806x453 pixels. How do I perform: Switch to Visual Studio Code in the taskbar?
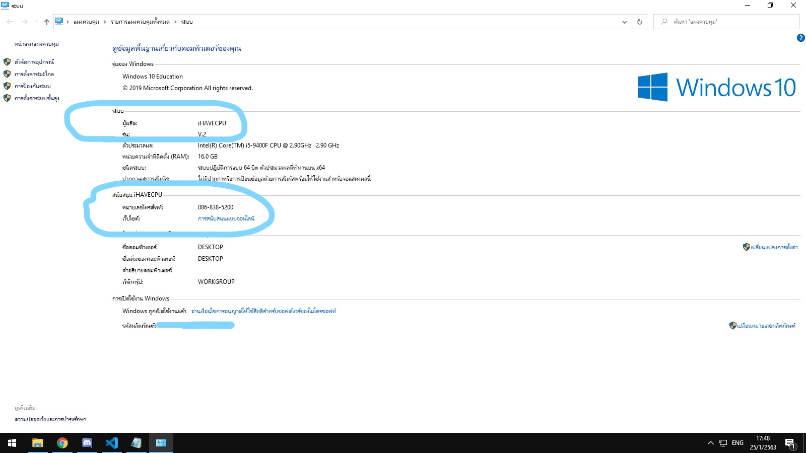click(x=111, y=443)
